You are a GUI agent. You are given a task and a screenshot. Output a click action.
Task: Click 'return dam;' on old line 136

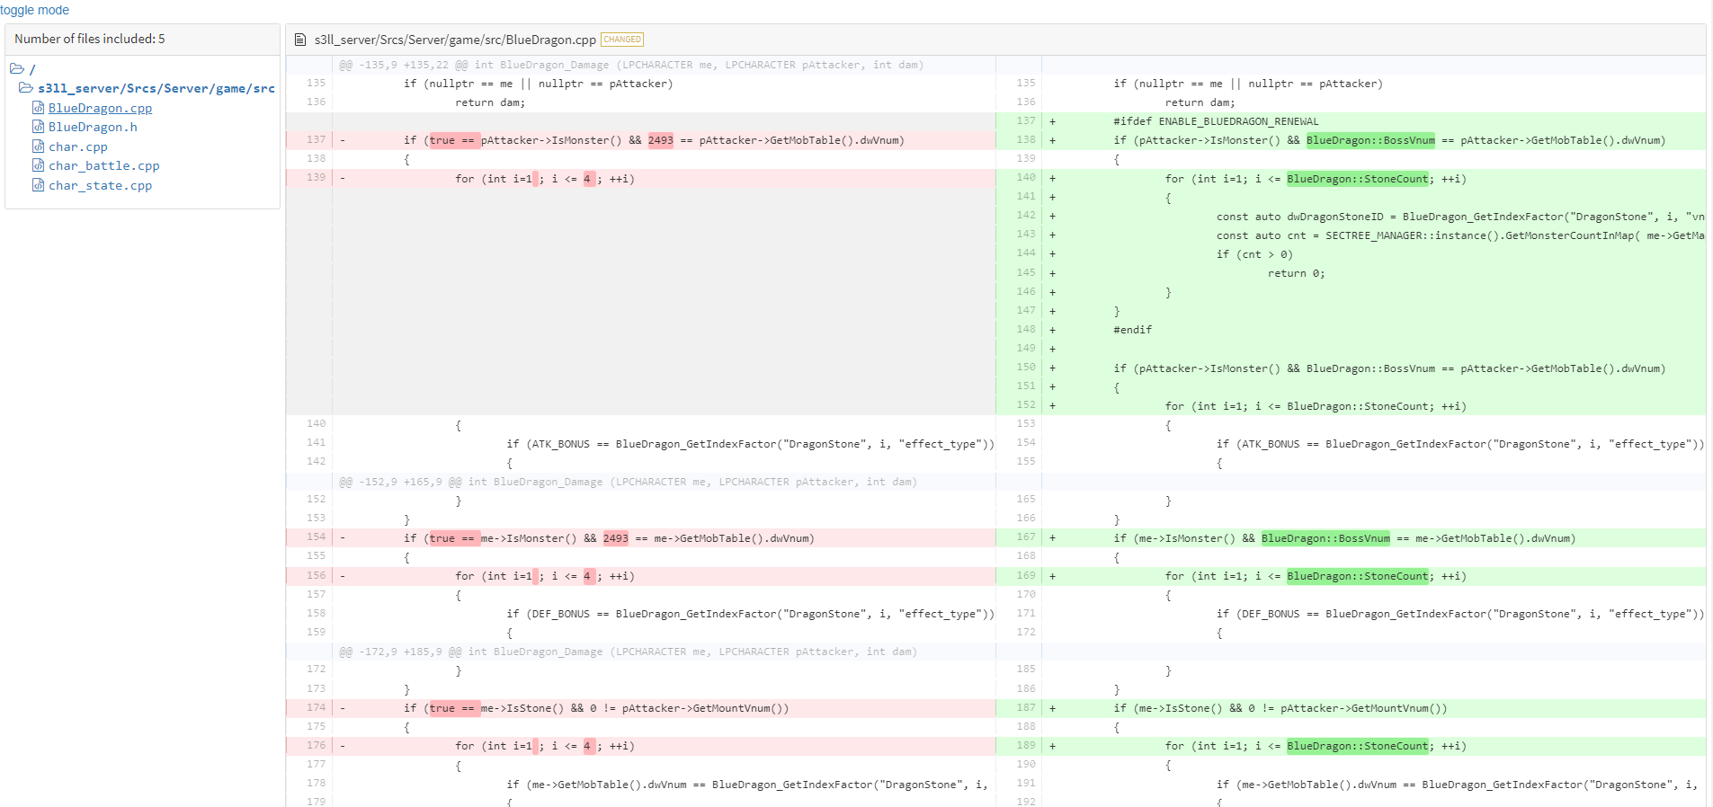490,102
